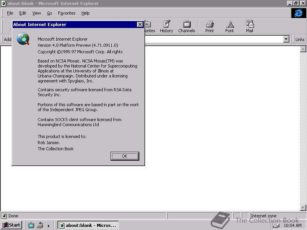
Task: Close the About Internet Explorer dialog
Action: tap(140, 25)
